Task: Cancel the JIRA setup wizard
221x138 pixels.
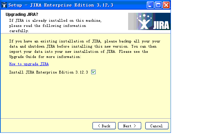Action: pos(157,126)
